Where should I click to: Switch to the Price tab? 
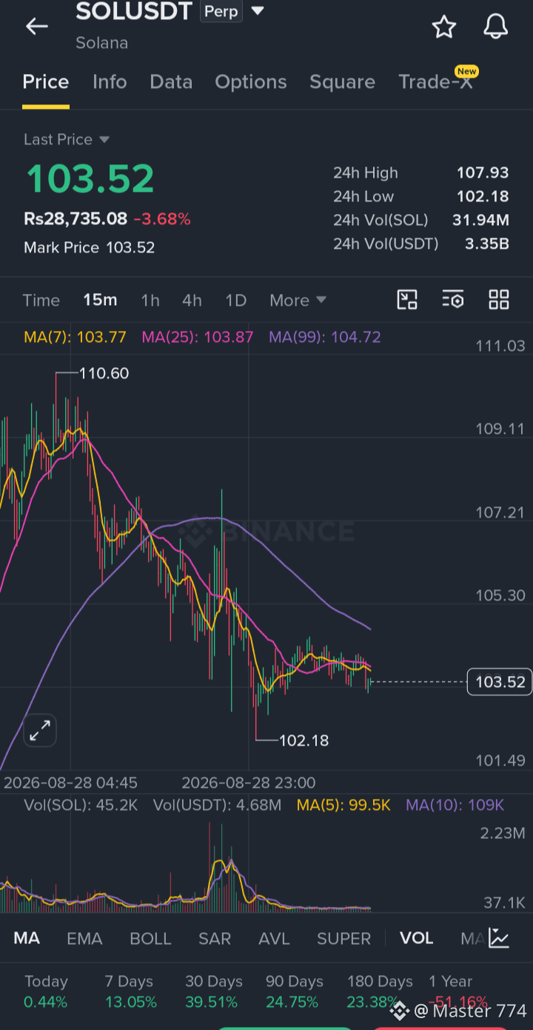coord(46,82)
